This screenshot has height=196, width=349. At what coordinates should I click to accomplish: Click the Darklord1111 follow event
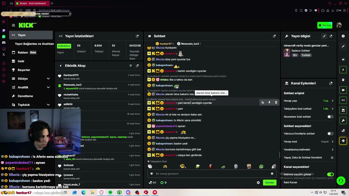click(x=99, y=77)
